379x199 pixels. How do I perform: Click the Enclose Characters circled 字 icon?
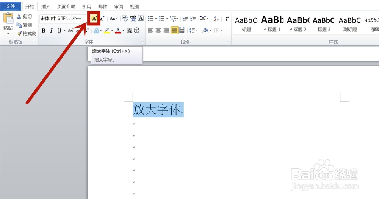(x=137, y=30)
